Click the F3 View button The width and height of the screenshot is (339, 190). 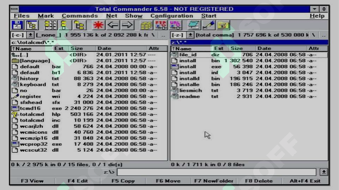(x=32, y=181)
